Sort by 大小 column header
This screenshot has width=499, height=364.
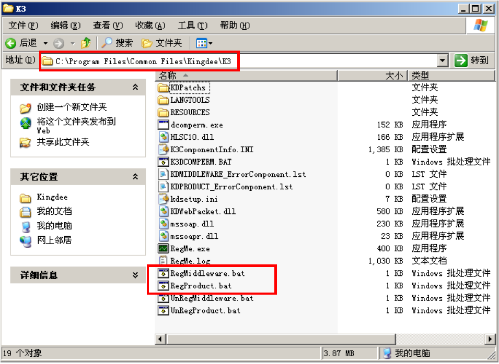tap(373, 76)
